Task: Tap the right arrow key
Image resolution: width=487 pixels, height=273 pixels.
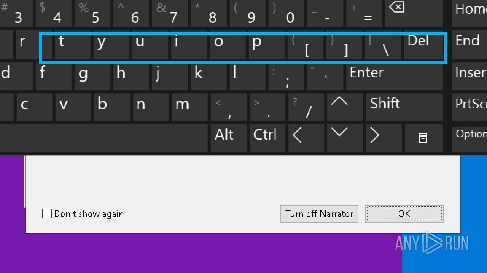Action: point(383,138)
